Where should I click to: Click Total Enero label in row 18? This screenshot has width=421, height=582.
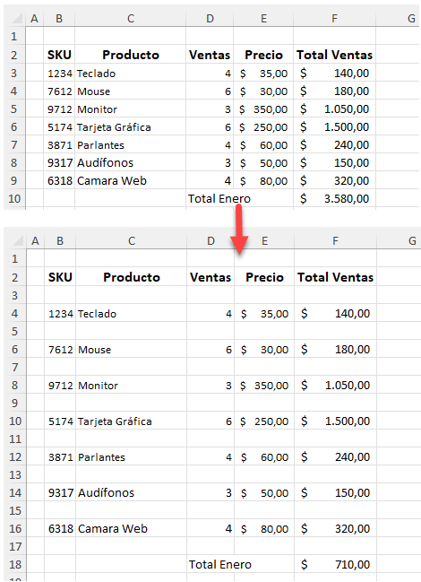pyautogui.click(x=220, y=565)
